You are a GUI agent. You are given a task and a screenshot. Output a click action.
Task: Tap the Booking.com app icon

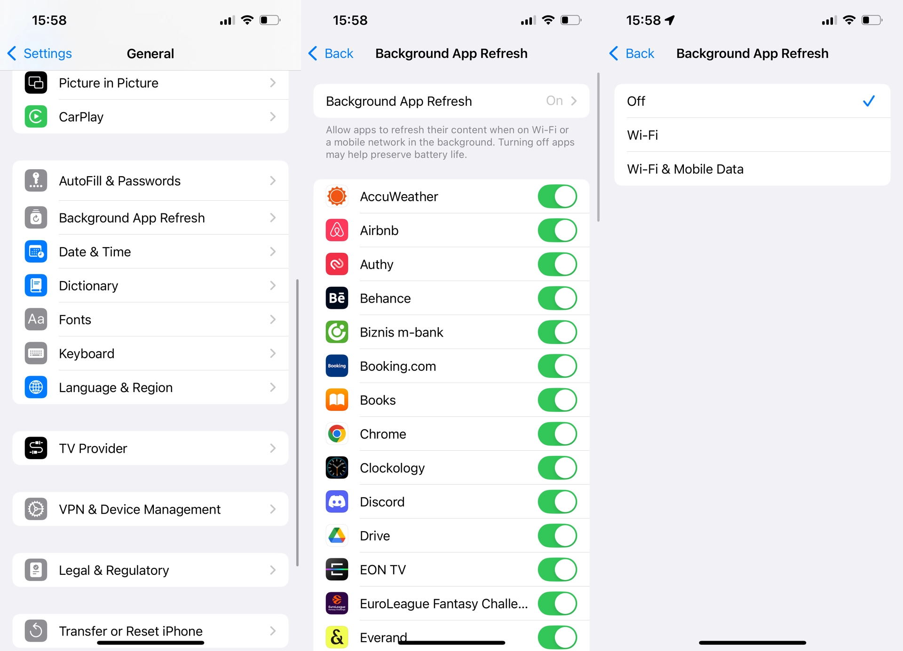337,366
